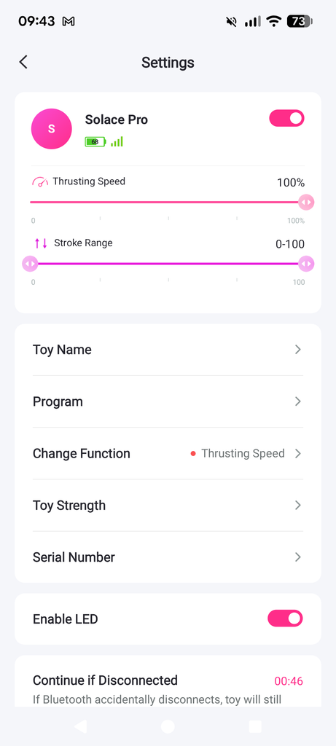Select the Toy Strength menu item
The image size is (336, 746).
point(168,506)
